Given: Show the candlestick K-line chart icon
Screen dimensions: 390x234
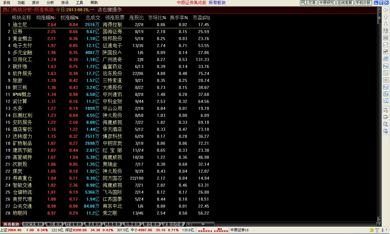Looking at the screenshot, I should [385, 52].
